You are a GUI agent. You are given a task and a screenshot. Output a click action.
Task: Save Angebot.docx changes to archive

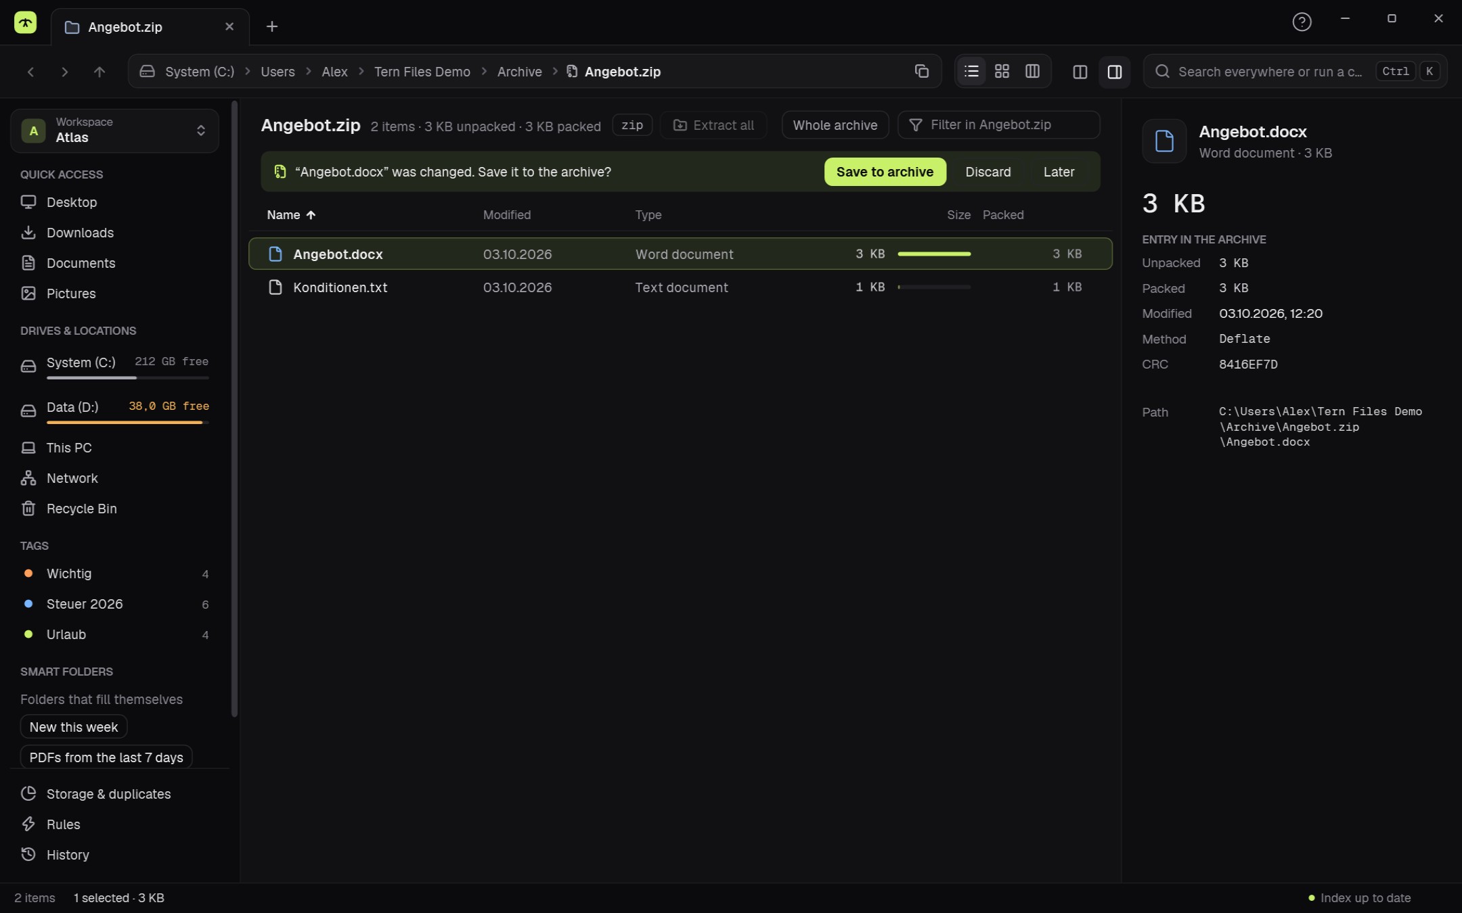[x=885, y=172]
